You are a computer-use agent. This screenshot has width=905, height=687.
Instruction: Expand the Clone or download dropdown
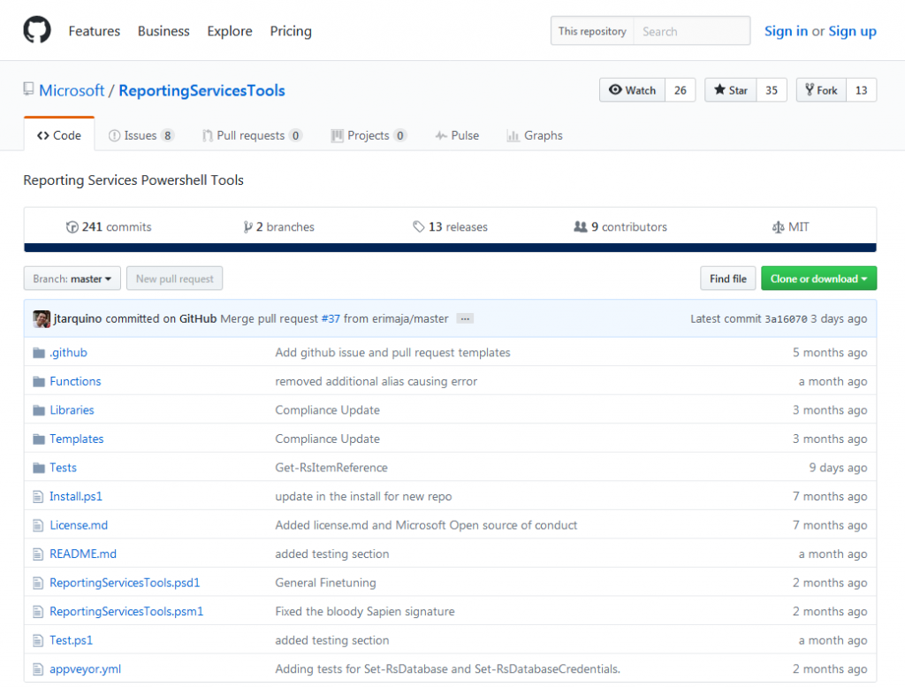(818, 279)
